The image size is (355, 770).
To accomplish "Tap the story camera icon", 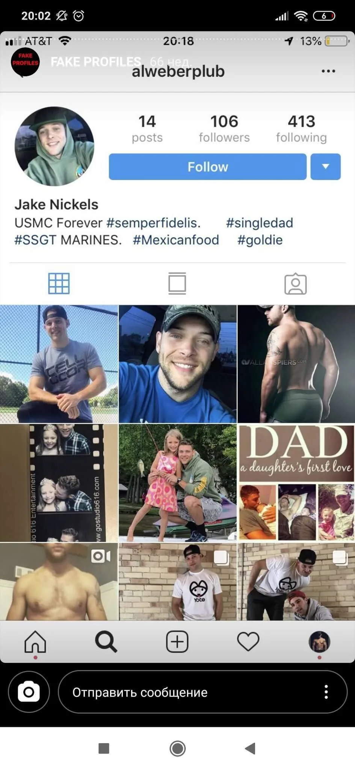I will pos(29,692).
